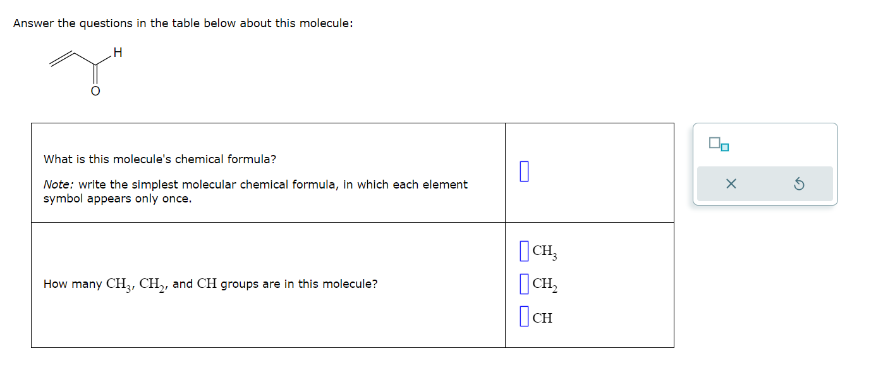Click the CH3 label next to its box
Image resolution: width=876 pixels, height=384 pixels.
[544, 251]
